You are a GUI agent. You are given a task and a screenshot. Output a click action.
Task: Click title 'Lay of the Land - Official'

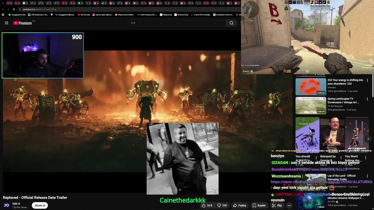click(341, 177)
